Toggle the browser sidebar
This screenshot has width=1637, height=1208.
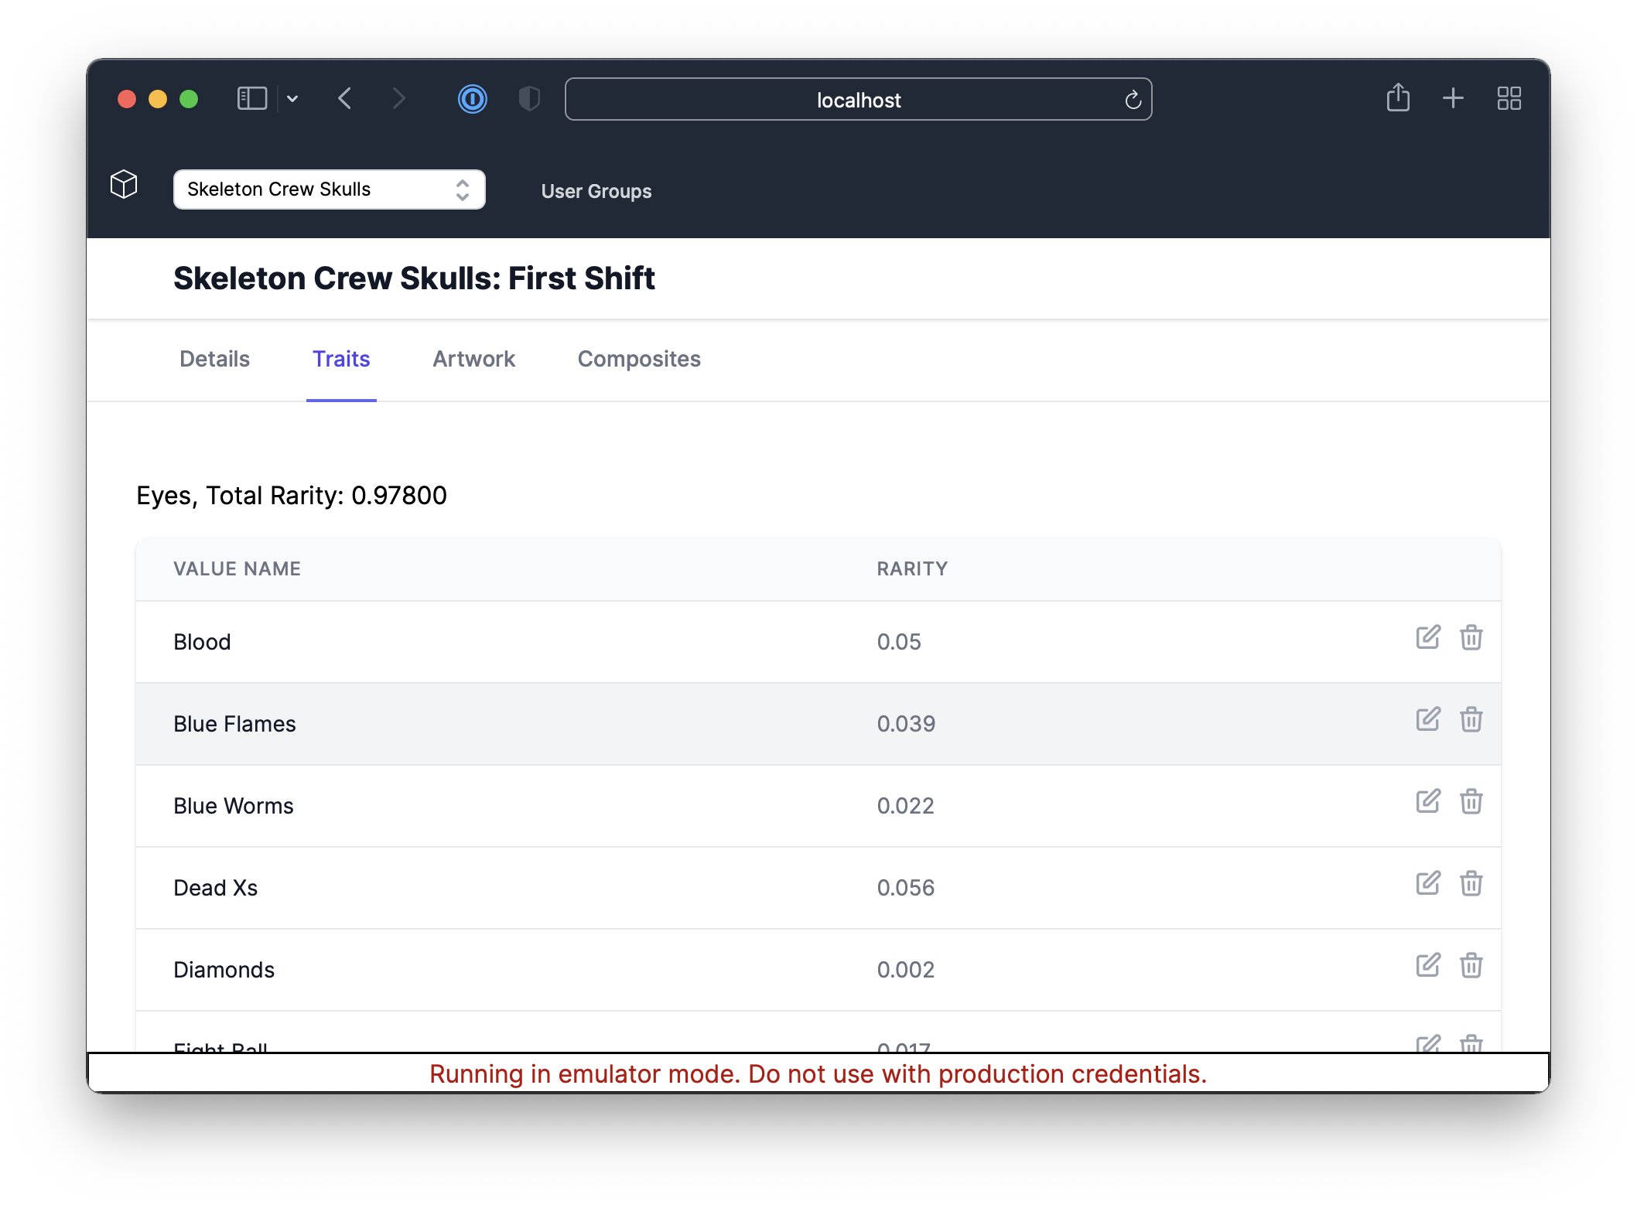[x=251, y=99]
